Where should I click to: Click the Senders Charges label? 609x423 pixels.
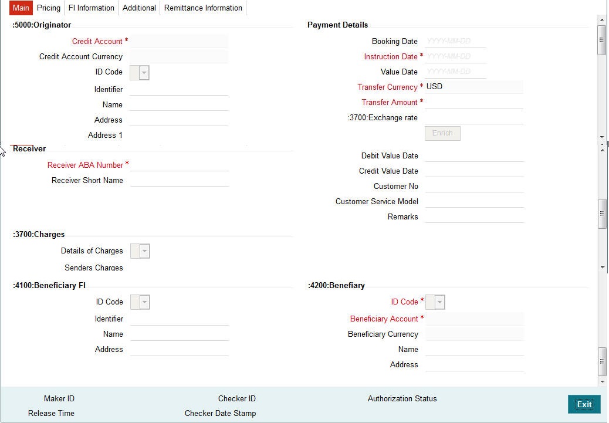(x=94, y=268)
